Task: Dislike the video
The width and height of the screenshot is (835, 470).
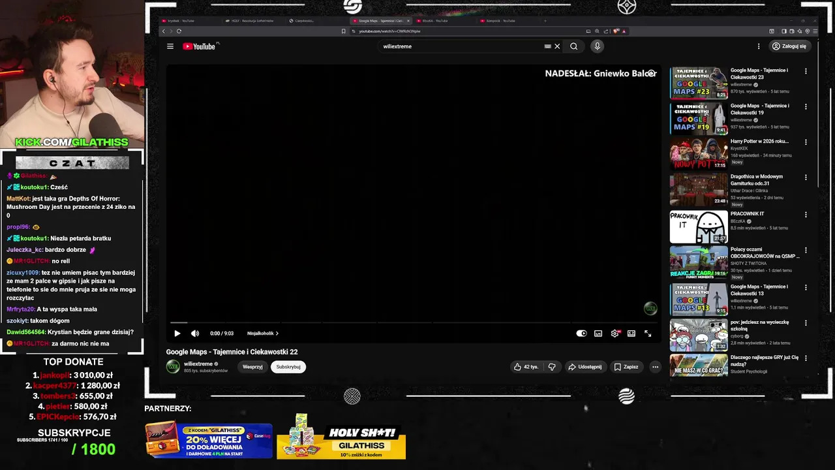Action: [552, 367]
